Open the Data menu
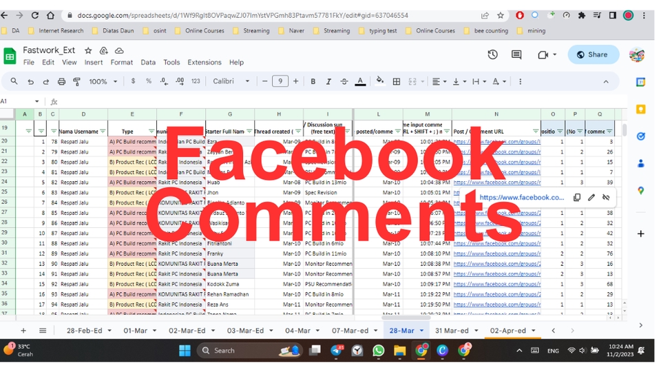This screenshot has width=661, height=372. tap(148, 62)
